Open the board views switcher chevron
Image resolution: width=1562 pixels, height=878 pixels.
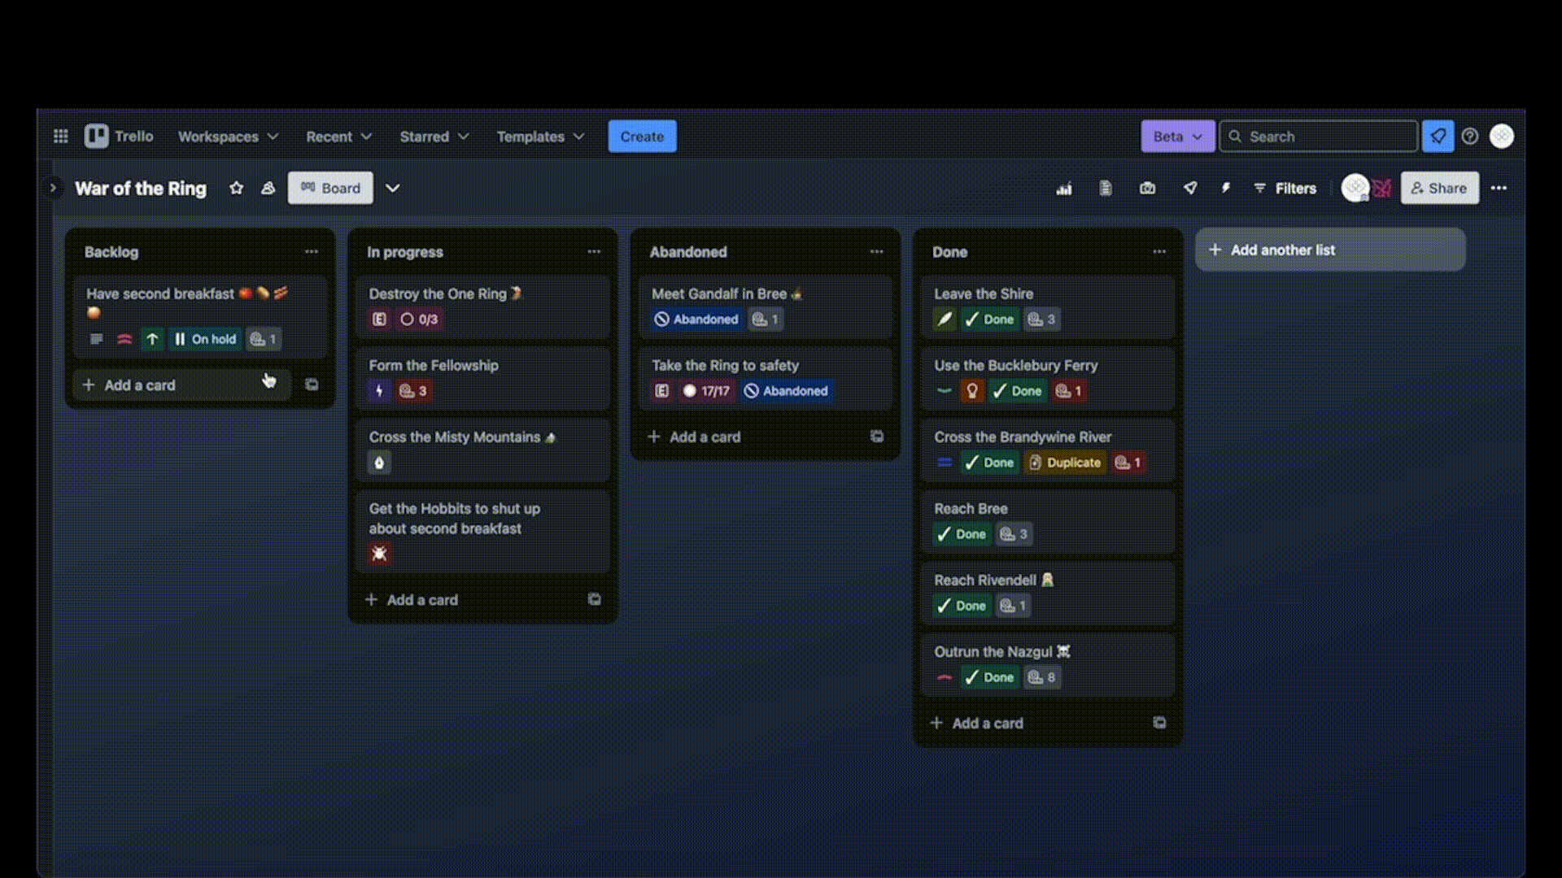coord(392,189)
